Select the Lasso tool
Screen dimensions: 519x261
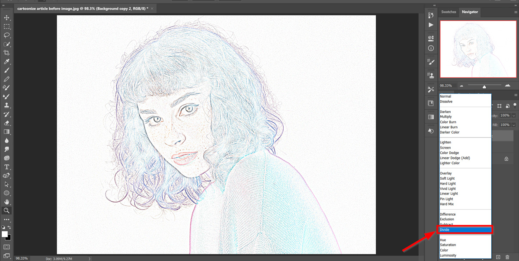coord(6,35)
